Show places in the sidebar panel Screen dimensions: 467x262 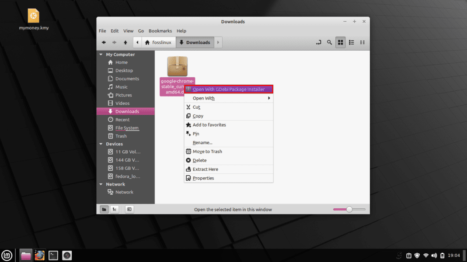point(104,209)
